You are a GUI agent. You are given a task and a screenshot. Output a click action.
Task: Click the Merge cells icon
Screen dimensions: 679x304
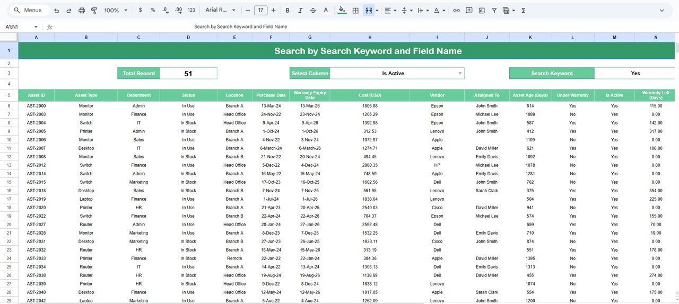click(x=368, y=11)
